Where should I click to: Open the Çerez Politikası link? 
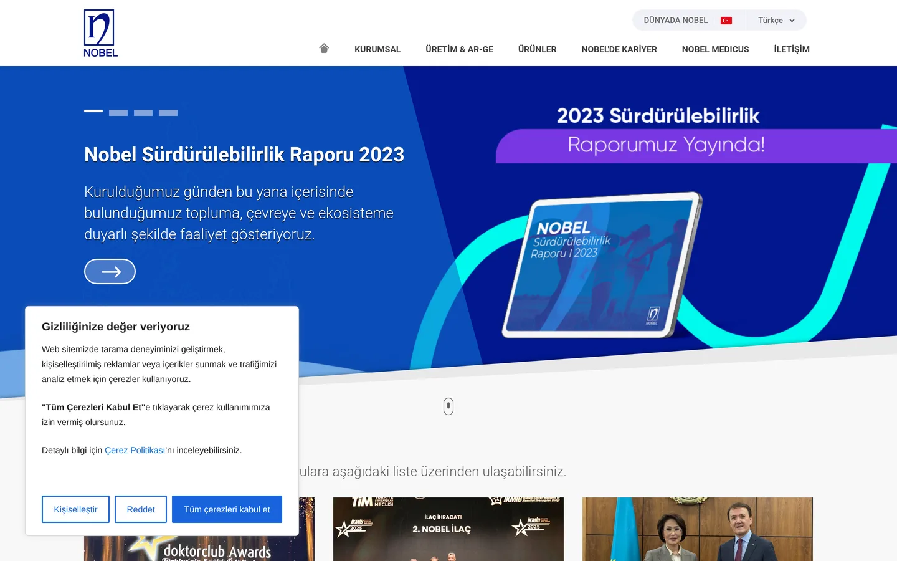135,450
